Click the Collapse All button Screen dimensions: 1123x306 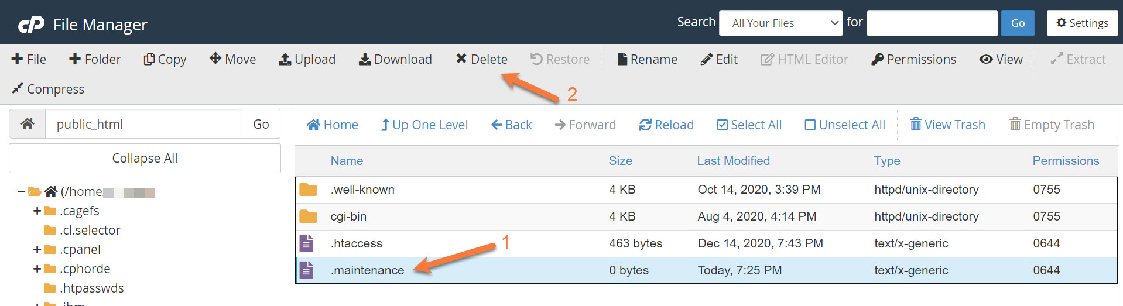[145, 159]
